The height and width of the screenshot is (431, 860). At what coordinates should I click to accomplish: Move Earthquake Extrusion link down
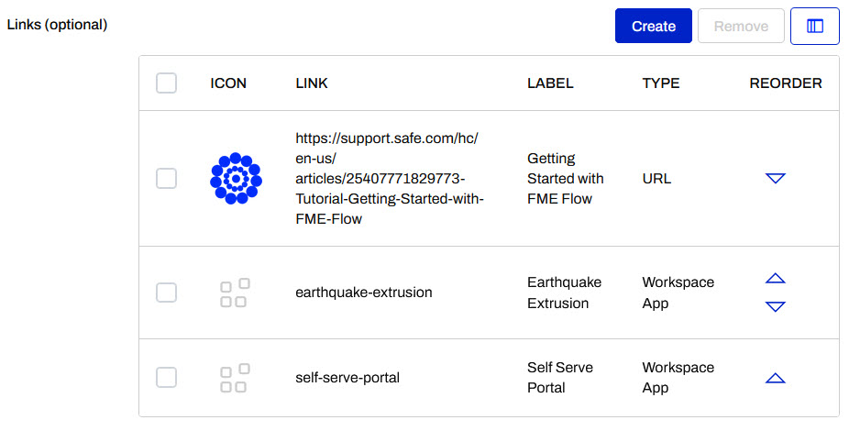coord(776,306)
